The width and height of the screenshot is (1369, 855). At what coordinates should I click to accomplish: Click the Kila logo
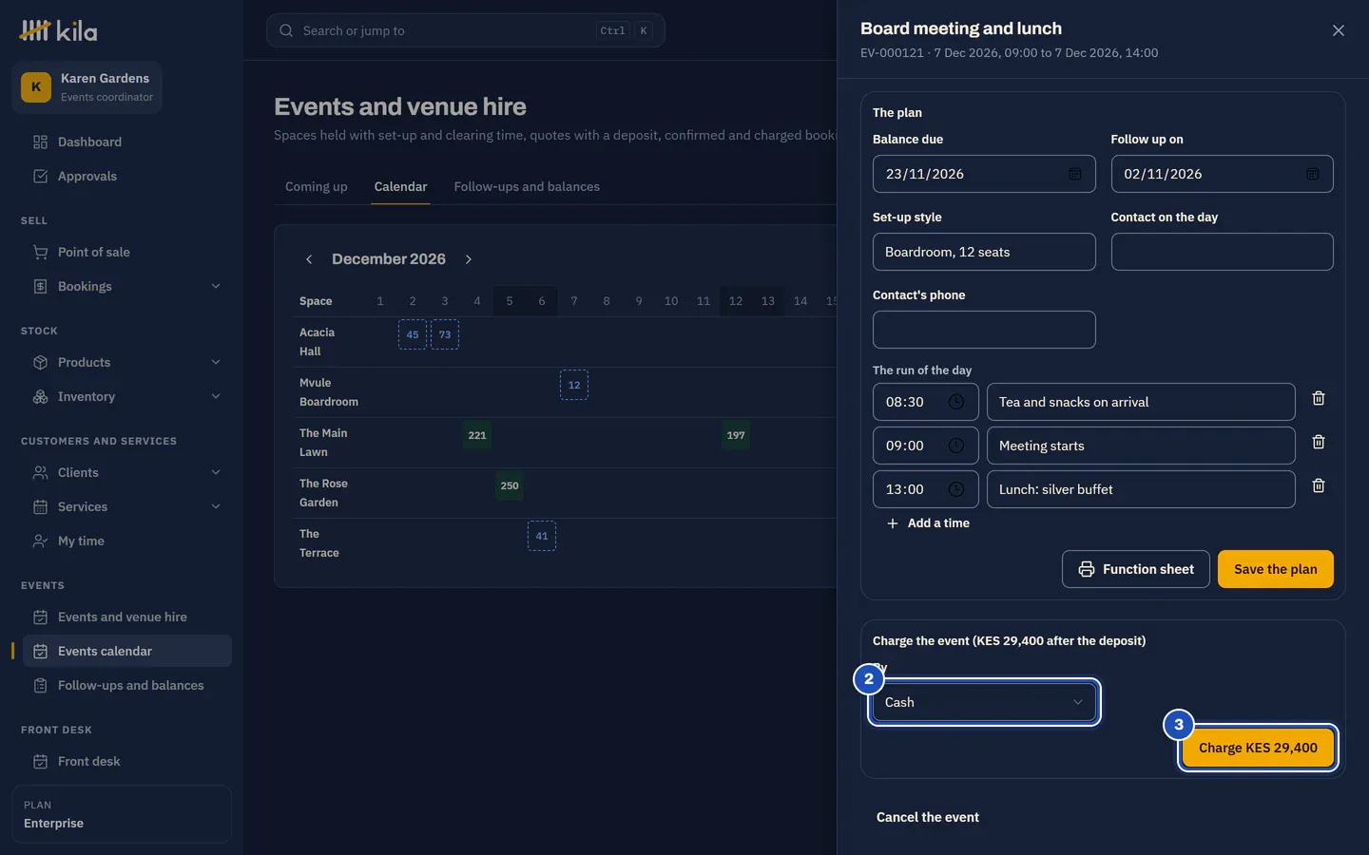click(59, 31)
